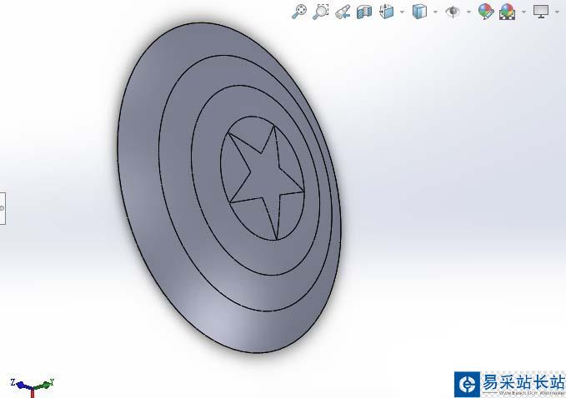Image resolution: width=566 pixels, height=398 pixels.
Task: Open the View Settings monitor icon
Action: coord(541,12)
